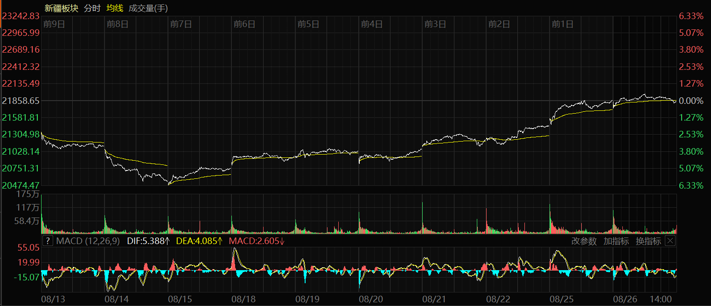Viewport: 711px width, 306px height.
Task: Click the 08/25 date on the time axis
Action: point(561,299)
